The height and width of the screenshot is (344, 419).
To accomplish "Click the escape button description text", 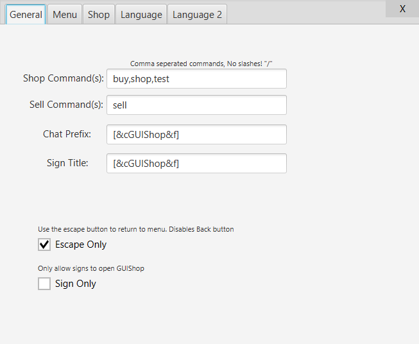I will 136,229.
